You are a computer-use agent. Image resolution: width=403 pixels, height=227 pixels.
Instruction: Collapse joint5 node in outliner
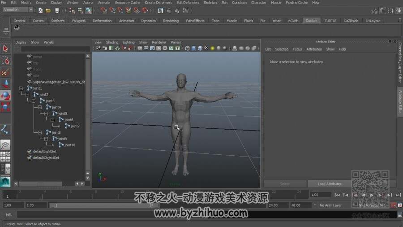[x=46, y=113]
